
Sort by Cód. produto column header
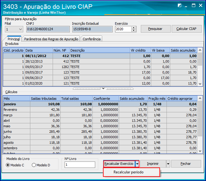14,50
